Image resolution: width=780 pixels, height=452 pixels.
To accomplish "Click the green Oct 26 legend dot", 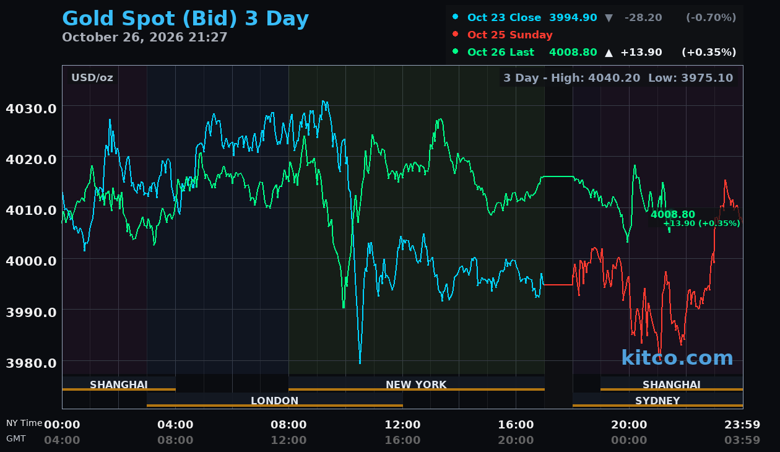I will (x=456, y=52).
